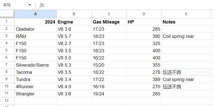Click the V6 3.4 engine cell

pyautogui.click(x=74, y=79)
